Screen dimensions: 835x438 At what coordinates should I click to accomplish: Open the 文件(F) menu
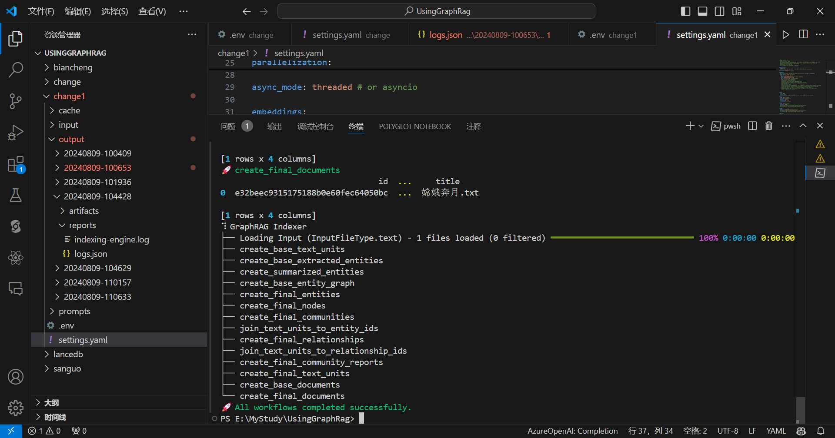[x=41, y=11]
